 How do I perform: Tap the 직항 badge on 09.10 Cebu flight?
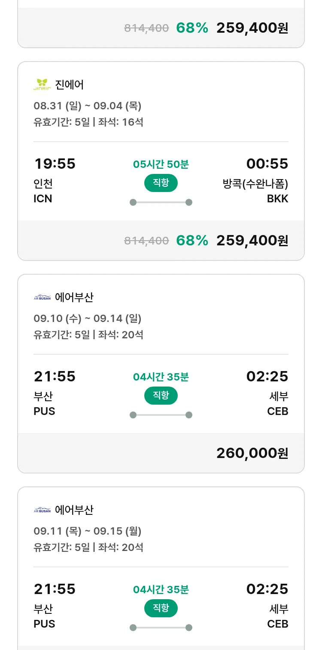coord(161,396)
